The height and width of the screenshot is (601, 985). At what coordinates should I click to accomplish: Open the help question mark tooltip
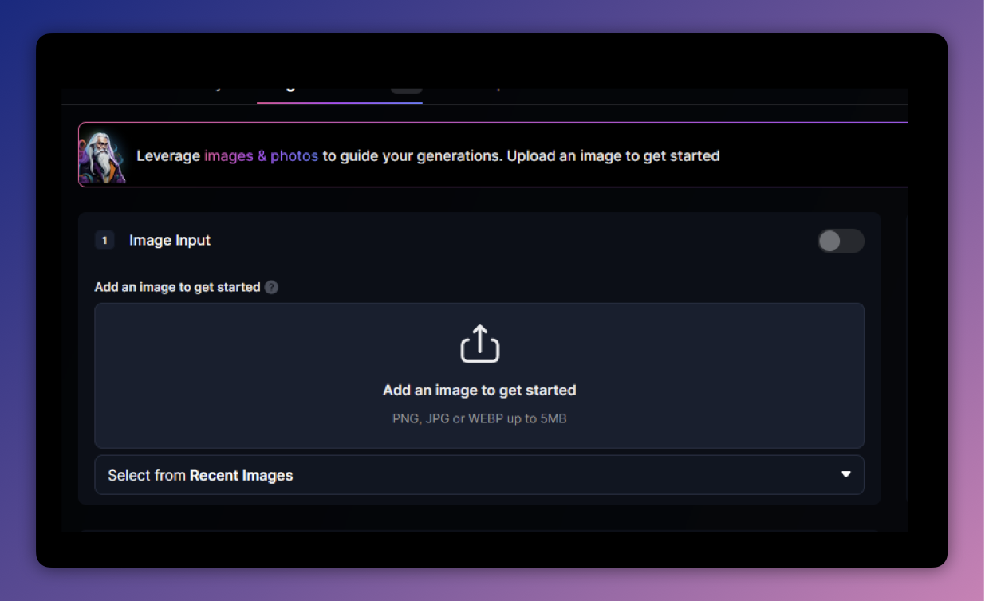pos(271,287)
